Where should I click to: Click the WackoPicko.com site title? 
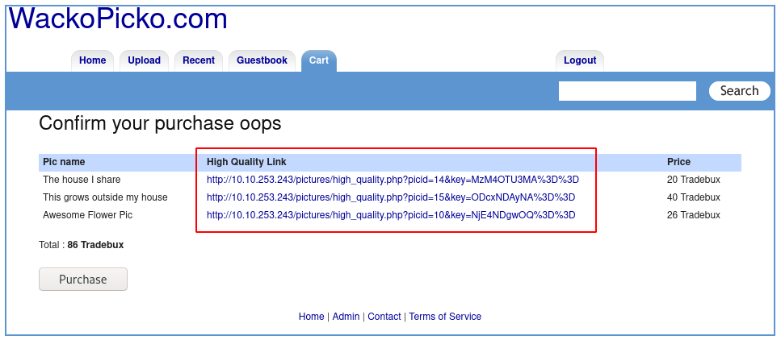[x=118, y=19]
